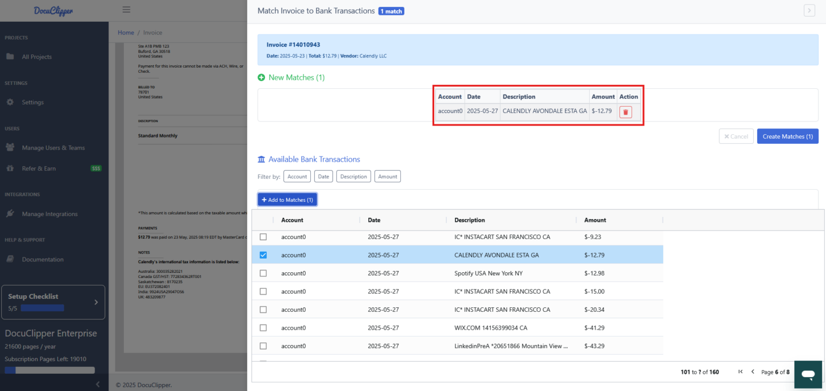Sort by the Amount column header
826x391 pixels.
[x=595, y=220]
